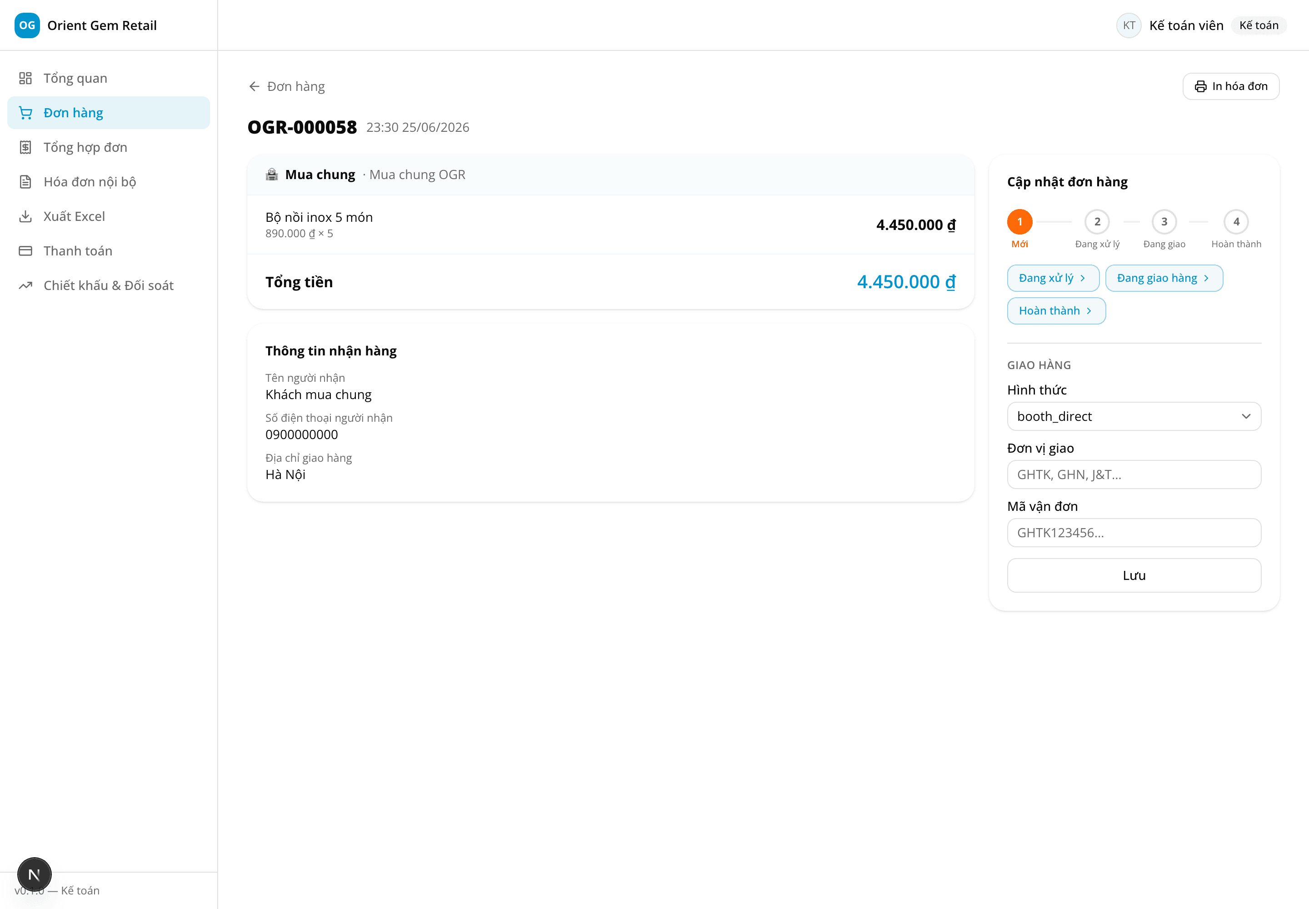Image resolution: width=1309 pixels, height=909 pixels.
Task: Click the Kế toán role badge
Action: [1258, 25]
